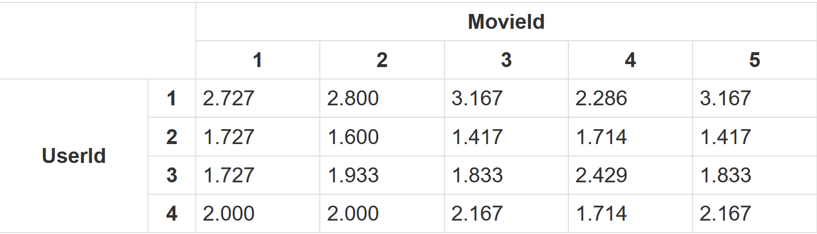
Task: Click the UserId row header
Action: (74, 156)
